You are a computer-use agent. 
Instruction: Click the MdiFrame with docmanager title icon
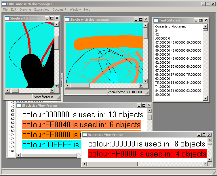pyautogui.click(x=4, y=4)
